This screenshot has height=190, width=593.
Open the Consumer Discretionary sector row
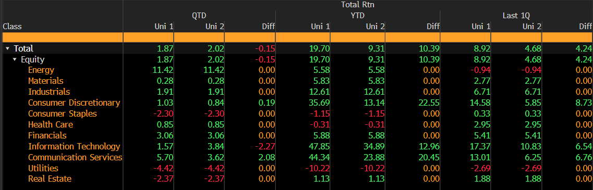[x=74, y=103]
